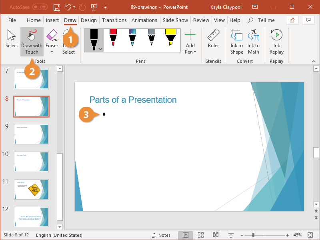Fit slide to current window
The height and width of the screenshot is (240, 320).
[x=310, y=235]
